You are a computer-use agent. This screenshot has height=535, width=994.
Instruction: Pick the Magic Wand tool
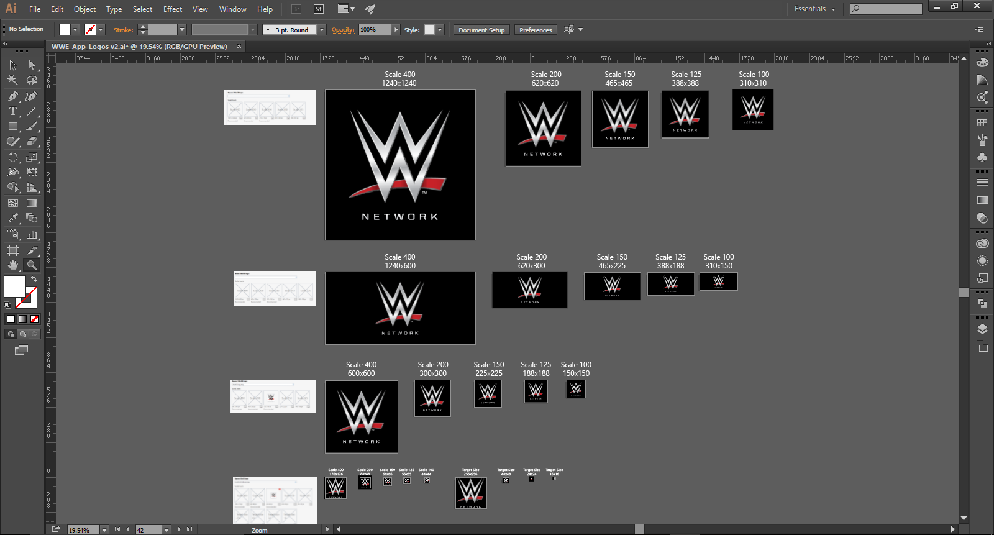[13, 80]
